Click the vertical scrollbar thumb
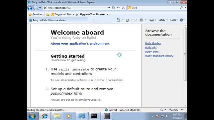Viewport: 214px width, 120px height. tap(185, 54)
